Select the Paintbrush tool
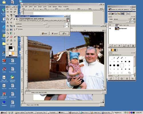143x114 pixels. (8, 37)
